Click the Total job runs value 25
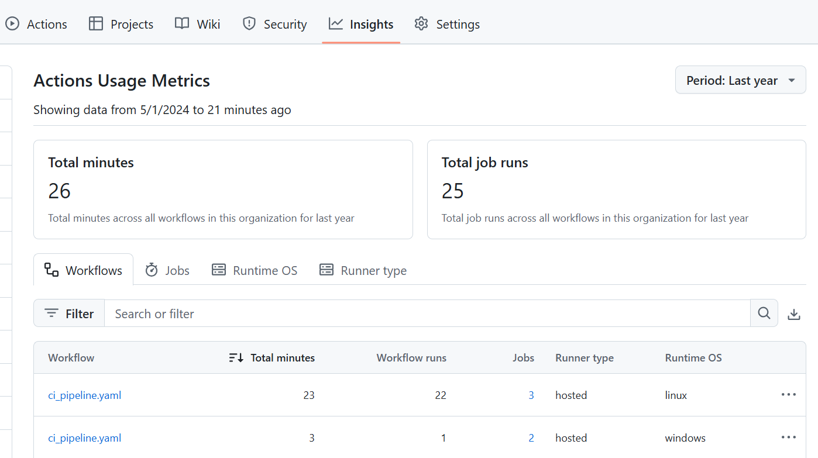This screenshot has height=458, width=818. (452, 191)
